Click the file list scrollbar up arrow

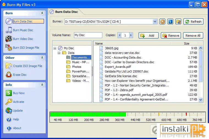[200, 48]
